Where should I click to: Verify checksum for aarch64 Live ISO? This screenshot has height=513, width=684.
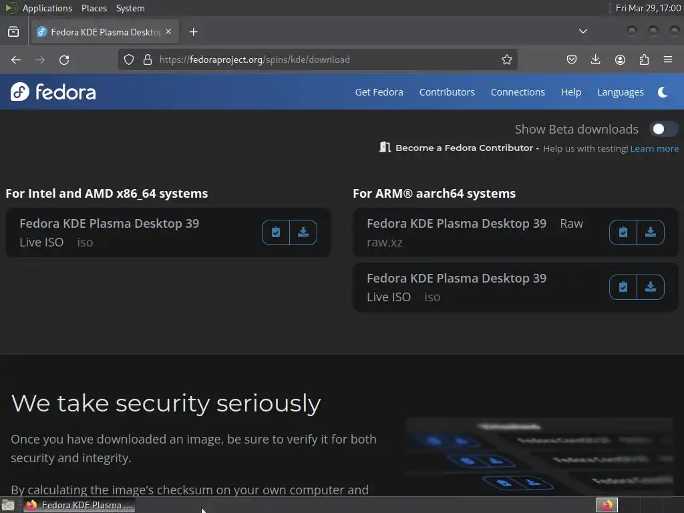tap(623, 287)
